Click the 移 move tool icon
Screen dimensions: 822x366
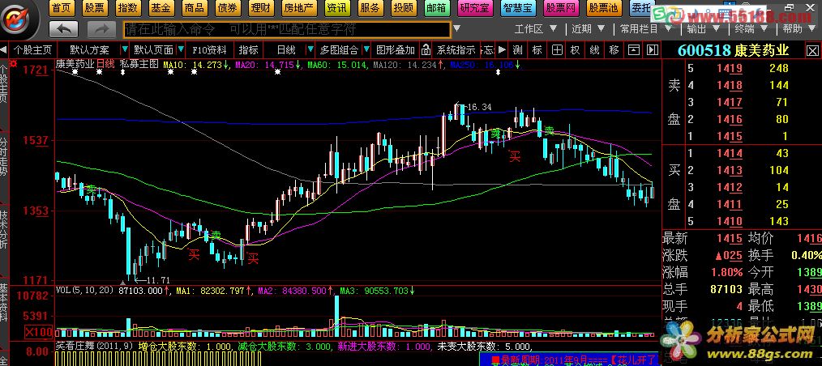point(614,50)
